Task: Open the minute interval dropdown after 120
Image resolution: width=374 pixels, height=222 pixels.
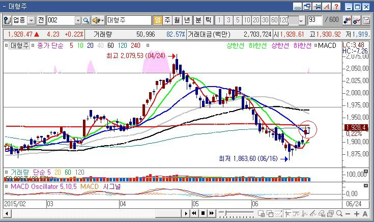Action: (301, 20)
